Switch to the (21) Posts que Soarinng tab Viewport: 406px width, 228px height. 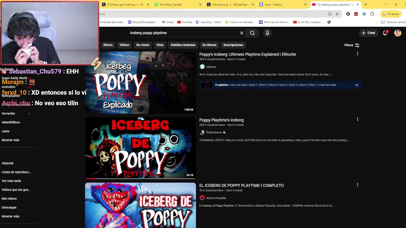[125, 4]
